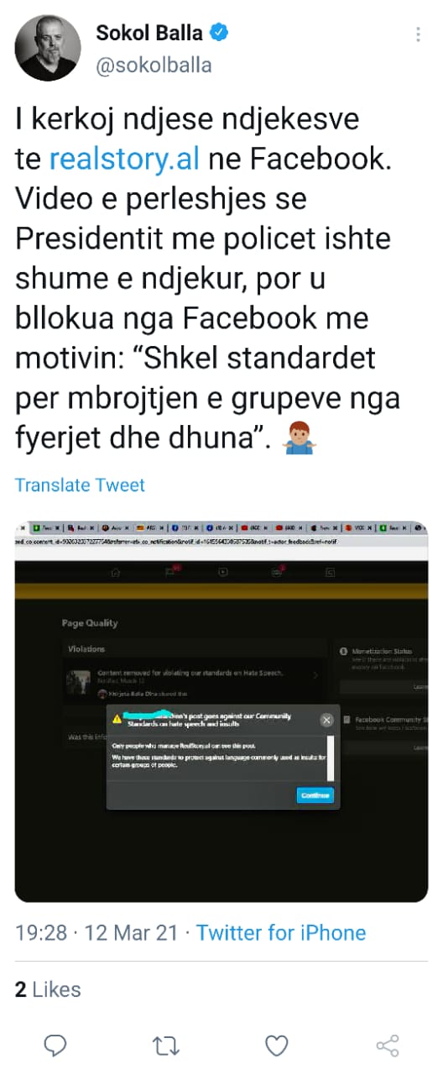Select the Sokol Balla display name
This screenshot has height=1075, width=443.
[x=149, y=34]
